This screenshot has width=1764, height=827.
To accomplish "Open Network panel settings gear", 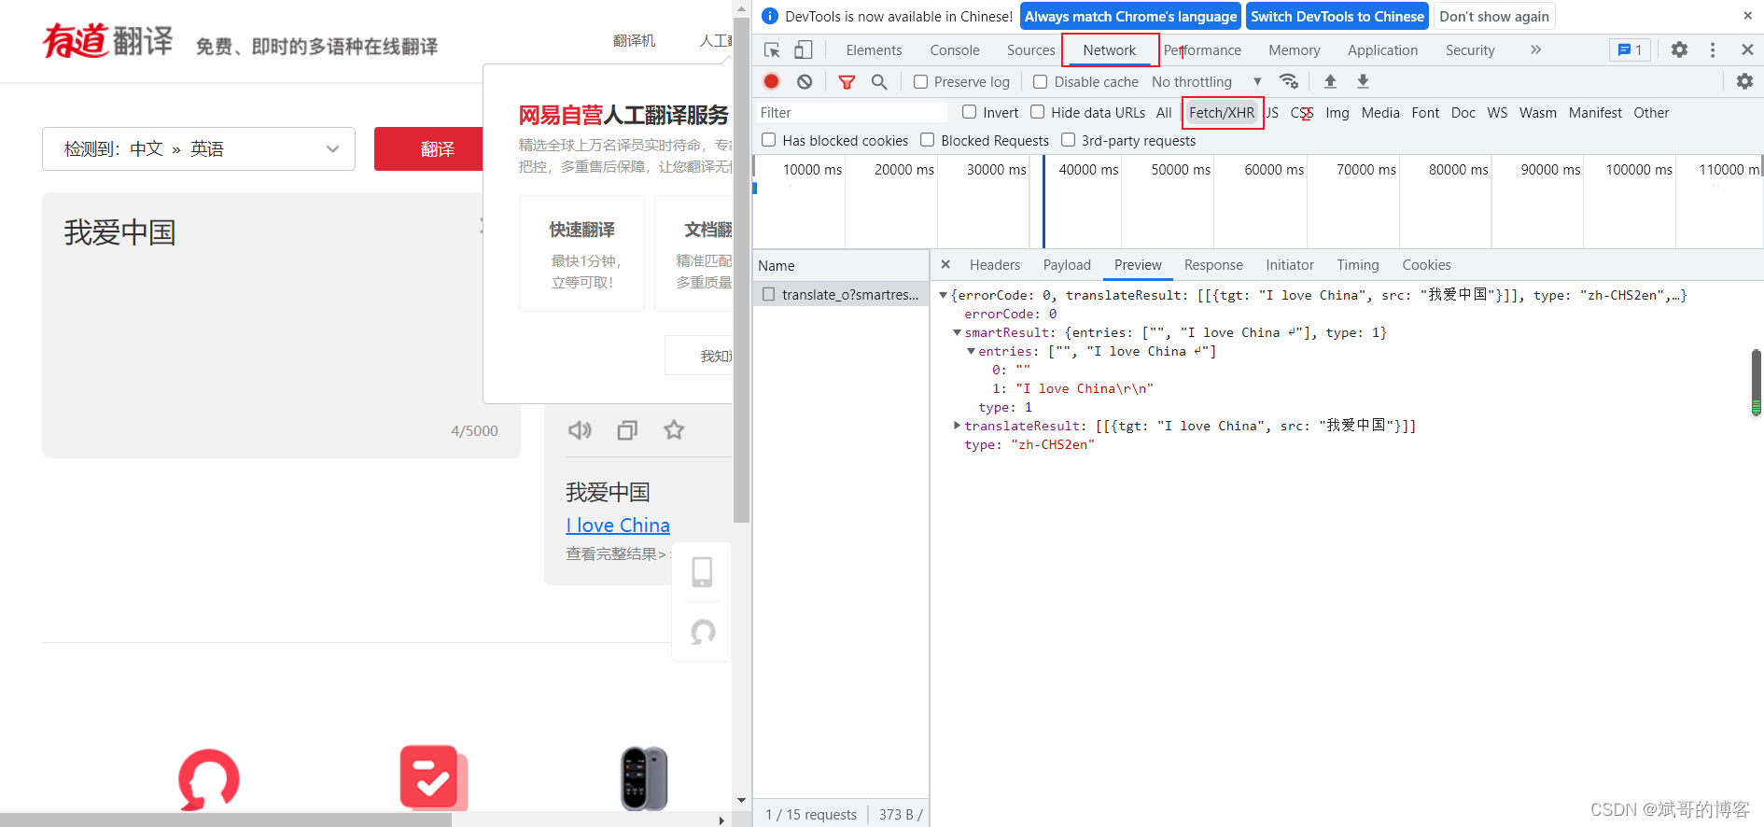I will point(1744,81).
